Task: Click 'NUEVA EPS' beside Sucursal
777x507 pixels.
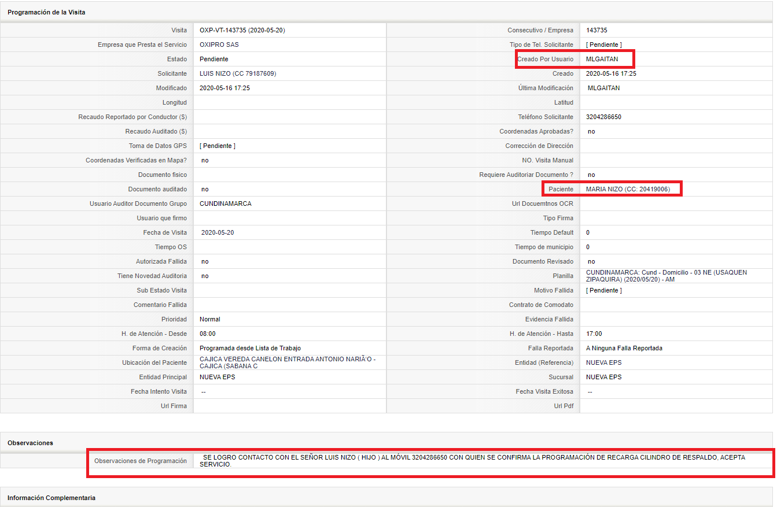Action: pos(604,377)
